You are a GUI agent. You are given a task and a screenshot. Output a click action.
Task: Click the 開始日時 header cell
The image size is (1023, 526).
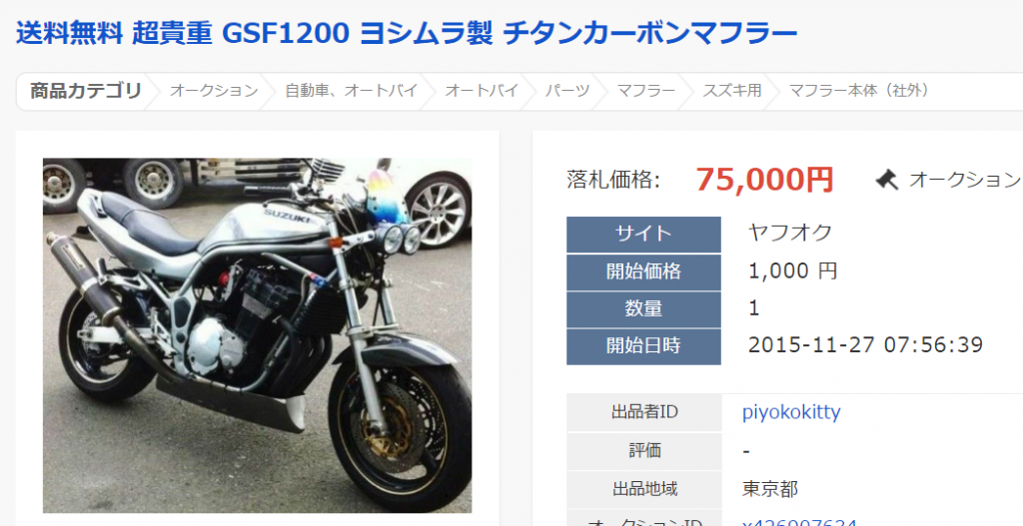point(643,346)
